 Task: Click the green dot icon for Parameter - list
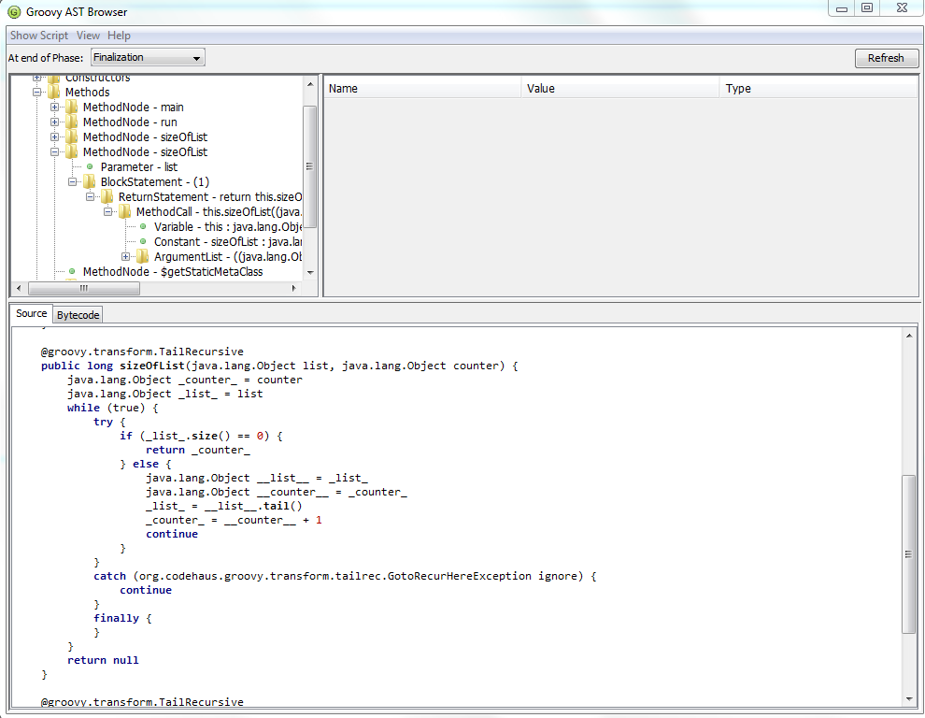90,167
